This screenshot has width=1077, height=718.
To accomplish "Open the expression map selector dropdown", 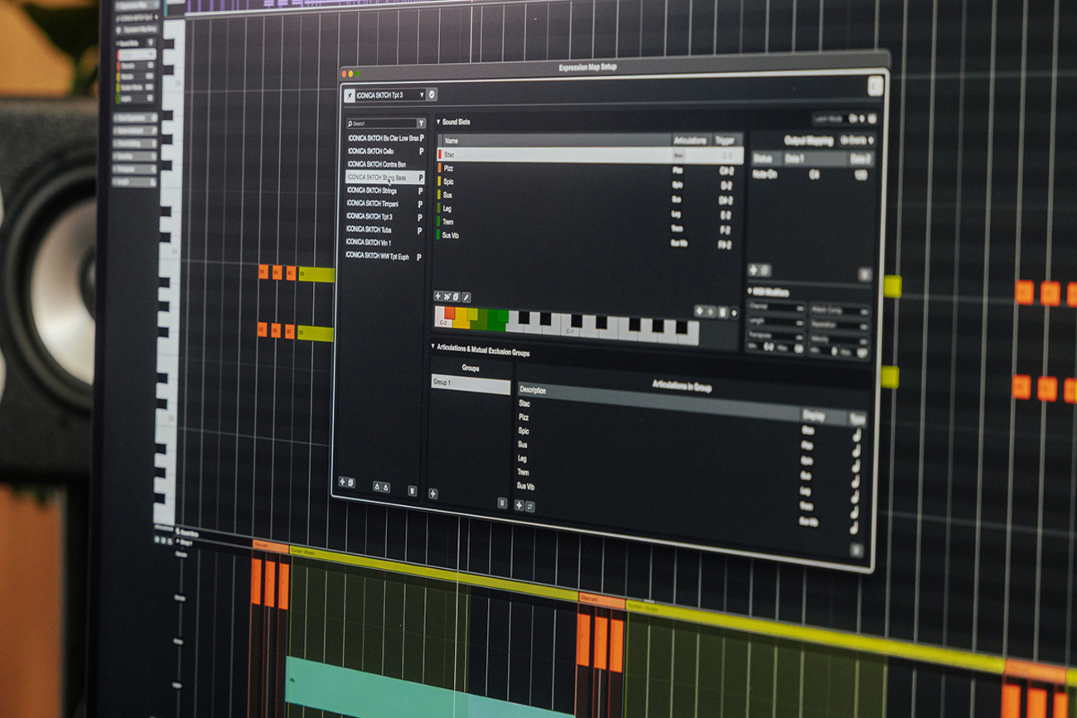I will pyautogui.click(x=422, y=94).
